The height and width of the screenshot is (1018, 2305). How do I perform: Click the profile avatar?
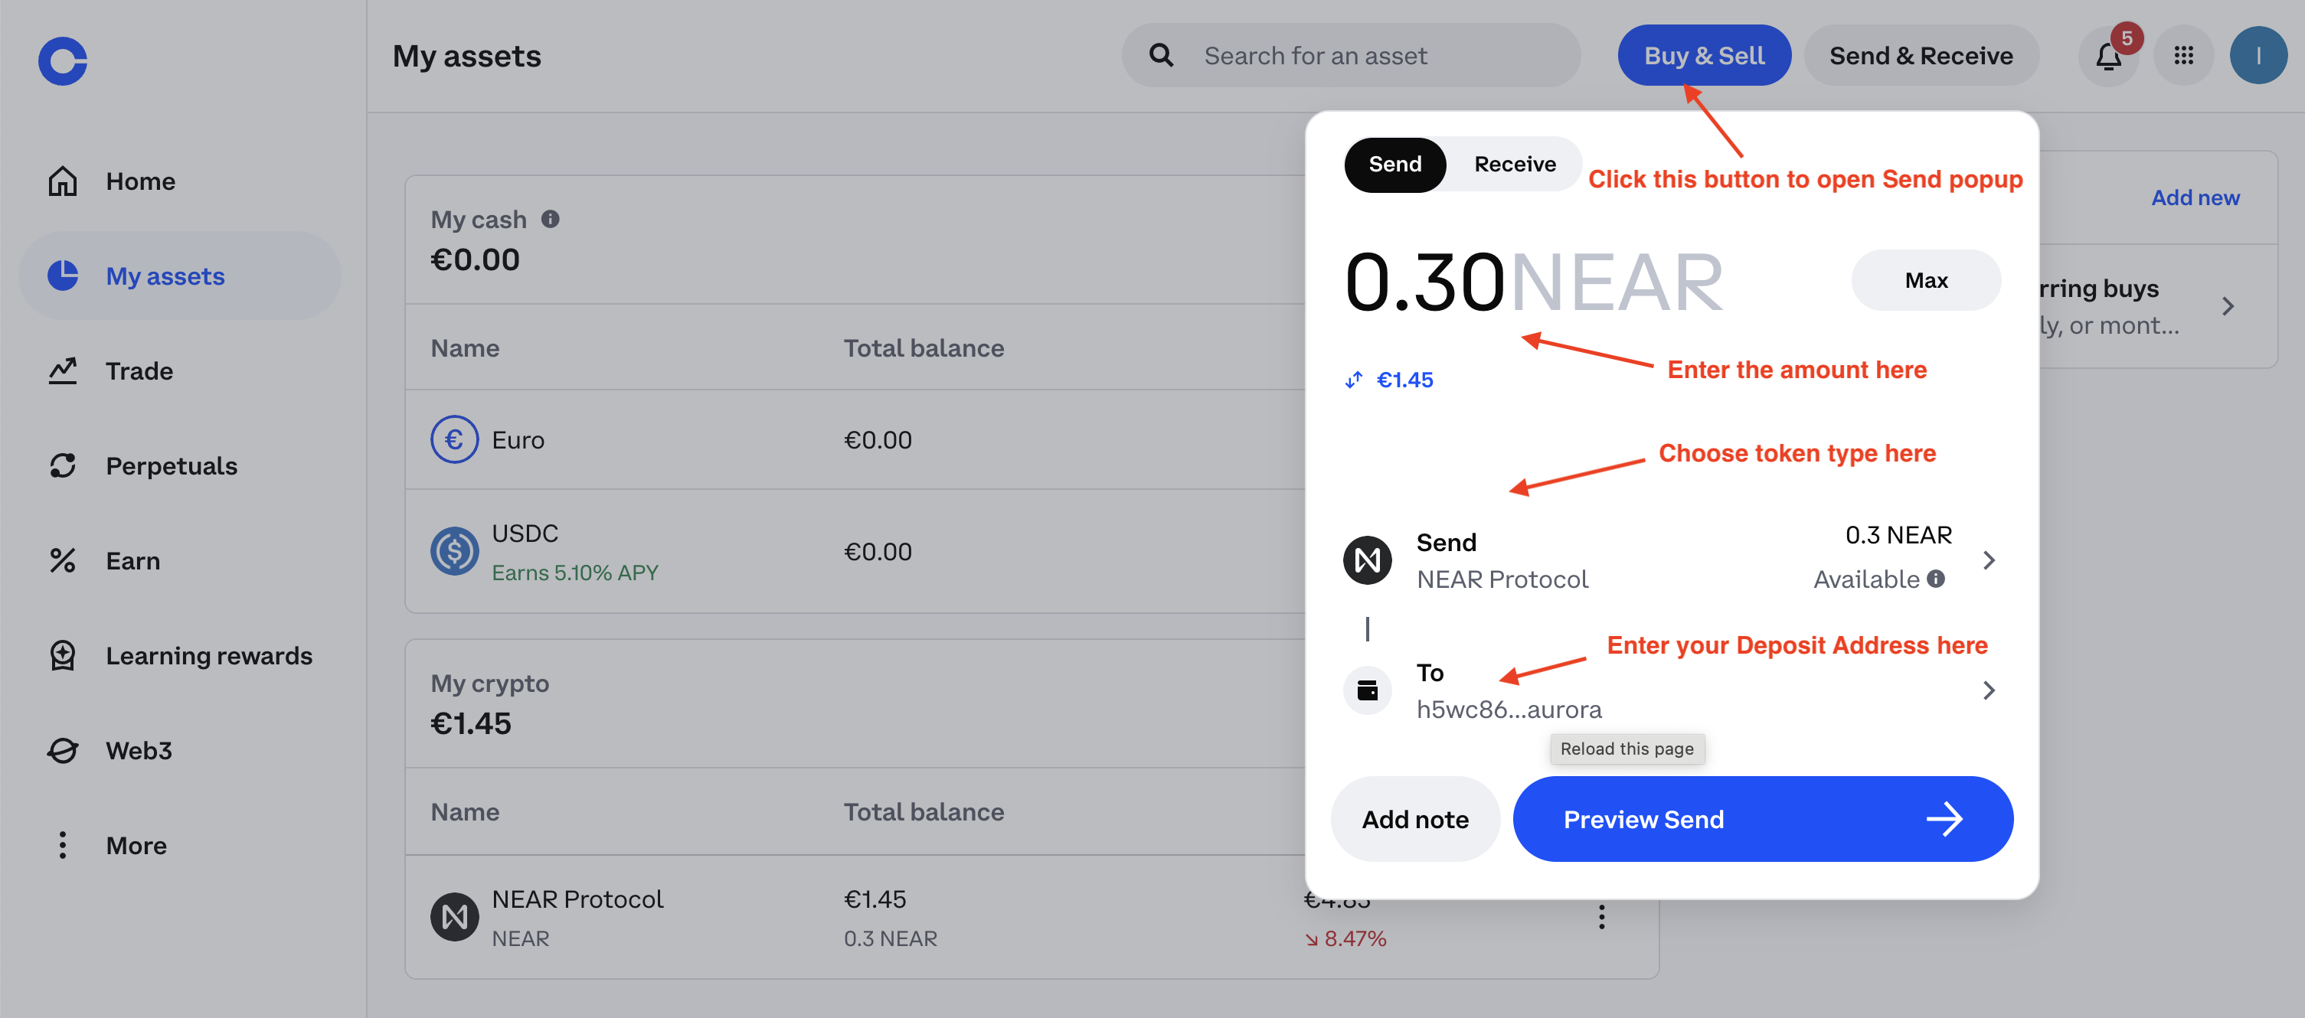pos(2258,55)
